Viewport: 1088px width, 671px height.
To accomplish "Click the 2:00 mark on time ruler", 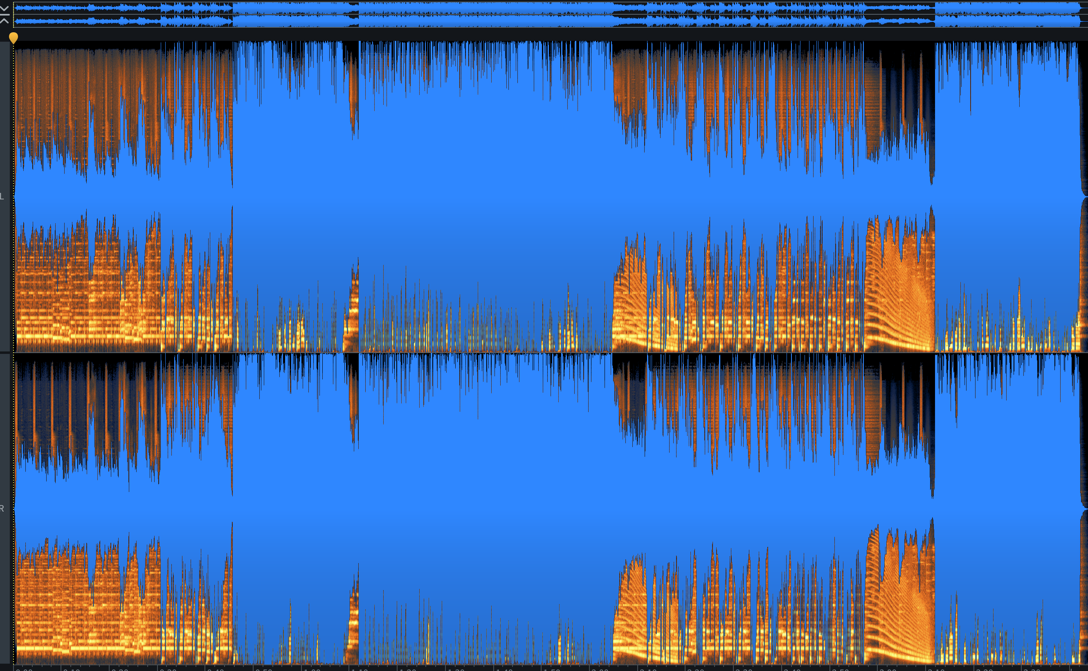I will pos(600,669).
